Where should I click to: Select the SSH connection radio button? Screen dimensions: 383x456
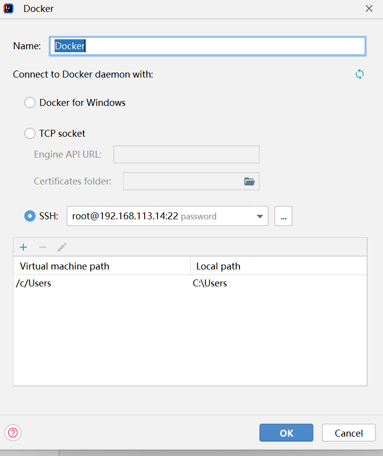coord(30,216)
